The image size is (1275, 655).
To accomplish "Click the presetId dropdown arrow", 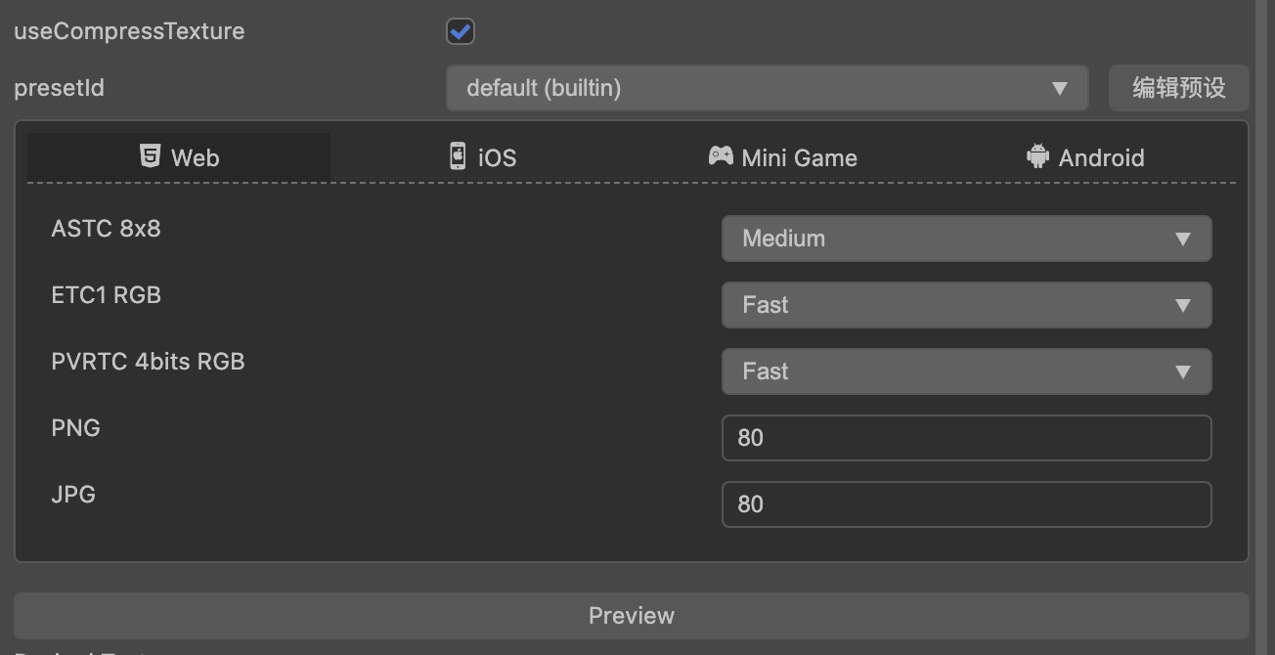I will [1060, 88].
